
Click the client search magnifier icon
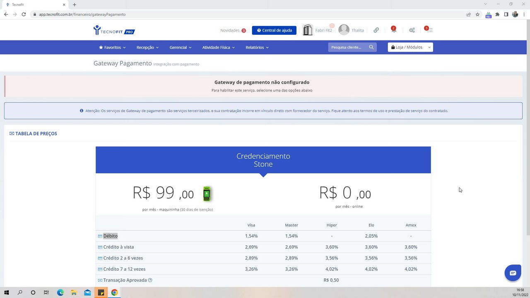tap(371, 47)
